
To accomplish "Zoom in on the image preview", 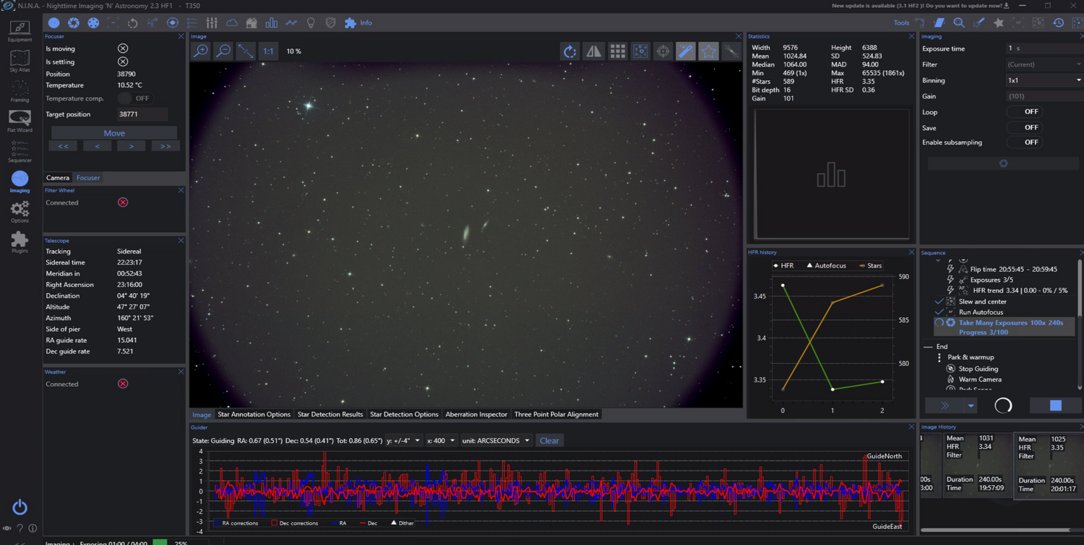I will 201,51.
